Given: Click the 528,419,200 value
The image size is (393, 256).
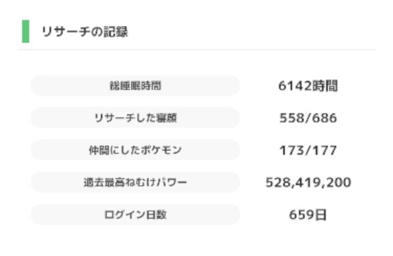Looking at the screenshot, I should click(308, 182).
